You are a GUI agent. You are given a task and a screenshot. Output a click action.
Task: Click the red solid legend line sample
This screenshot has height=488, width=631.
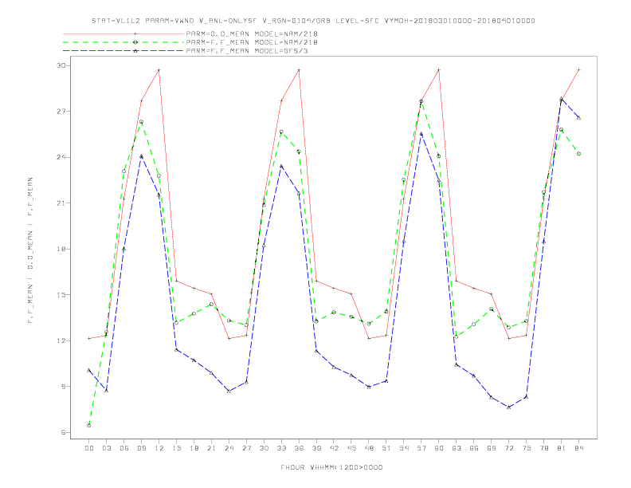123,33
